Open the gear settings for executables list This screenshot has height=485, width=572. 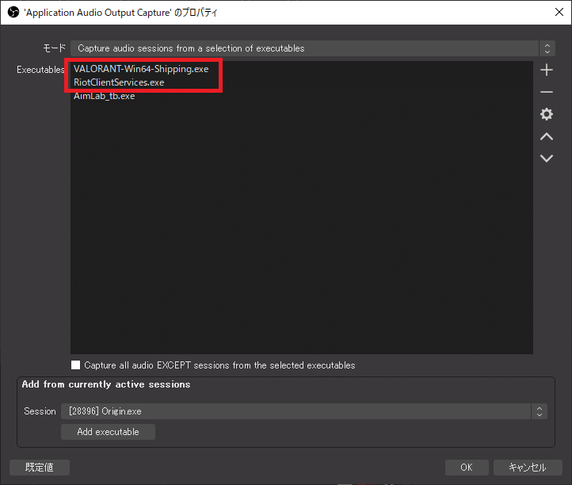pyautogui.click(x=547, y=114)
